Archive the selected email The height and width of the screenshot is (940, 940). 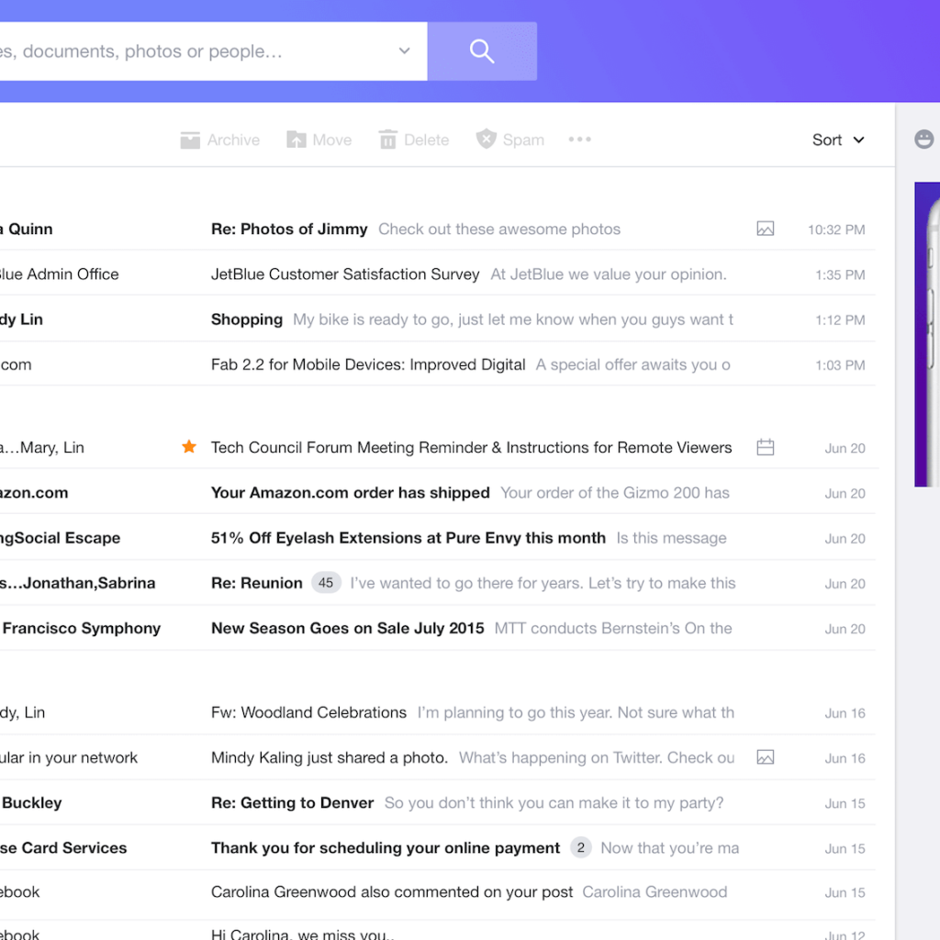[x=189, y=140]
